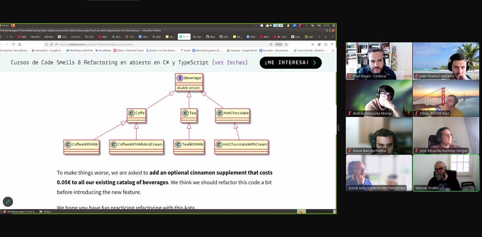
Task: Switch to the 4b_ tab
Action: tap(238, 37)
